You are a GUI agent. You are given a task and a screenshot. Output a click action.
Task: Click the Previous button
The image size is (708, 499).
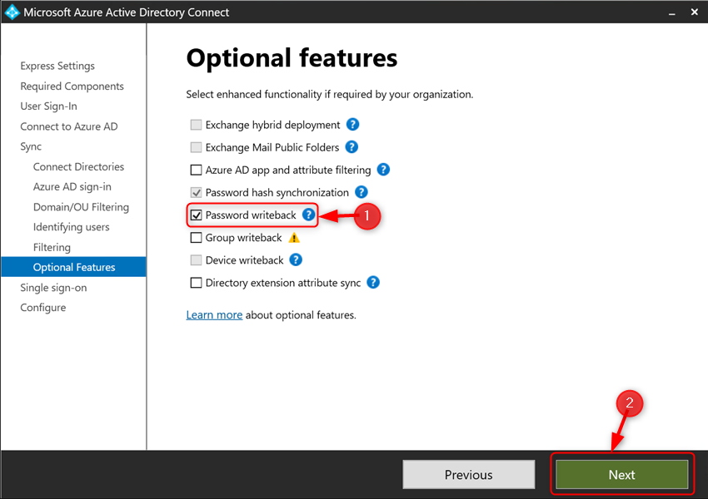click(468, 474)
